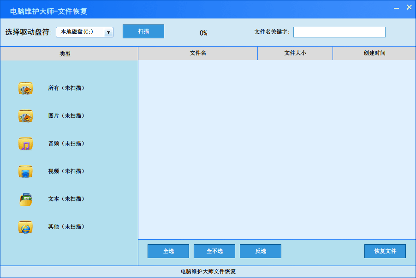Viewport: 416px width, 278px height.
Task: Sort by the 创建时间 column header
Action: (x=374, y=53)
